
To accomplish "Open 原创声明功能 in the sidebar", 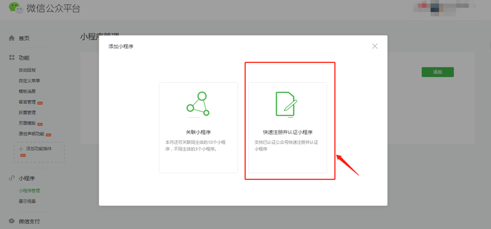I will click(31, 134).
